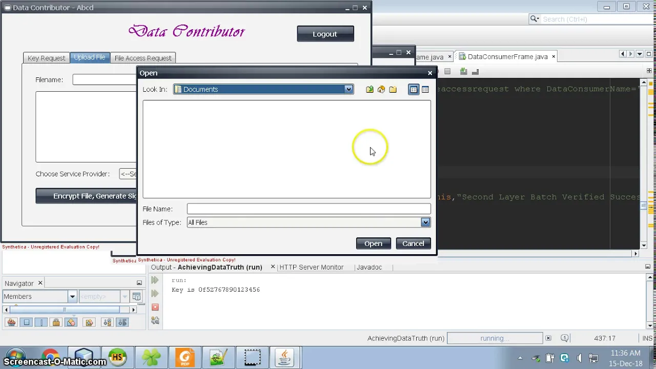Click Encrypt File, Generate Signature button
This screenshot has height=369, width=656.
click(x=86, y=196)
